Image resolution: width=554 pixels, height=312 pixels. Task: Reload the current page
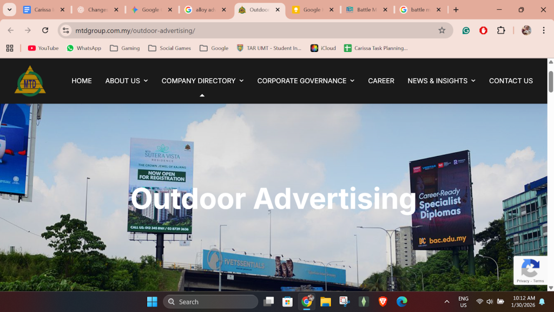coord(45,30)
